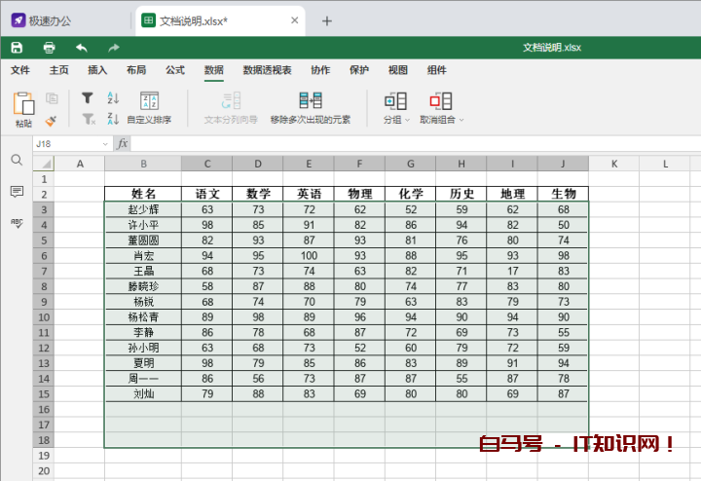Open the spell check ABC icon
The height and width of the screenshot is (481, 701).
coord(17,223)
